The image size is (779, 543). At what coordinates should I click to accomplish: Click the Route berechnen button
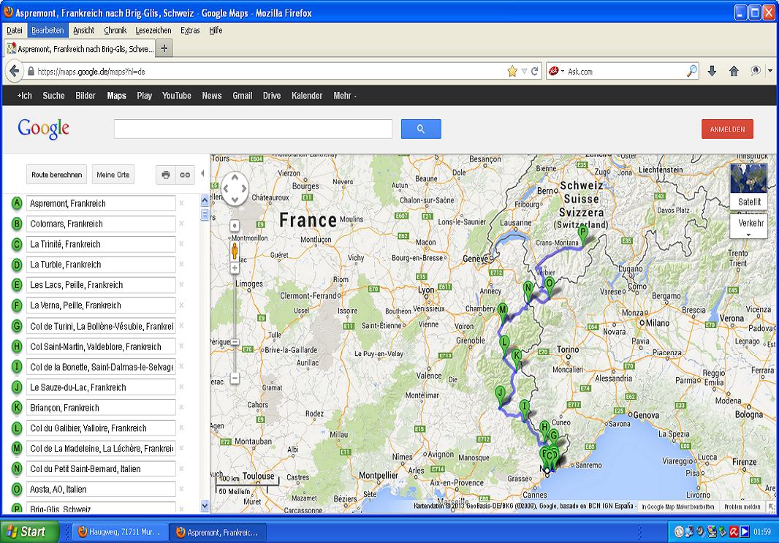tap(56, 175)
